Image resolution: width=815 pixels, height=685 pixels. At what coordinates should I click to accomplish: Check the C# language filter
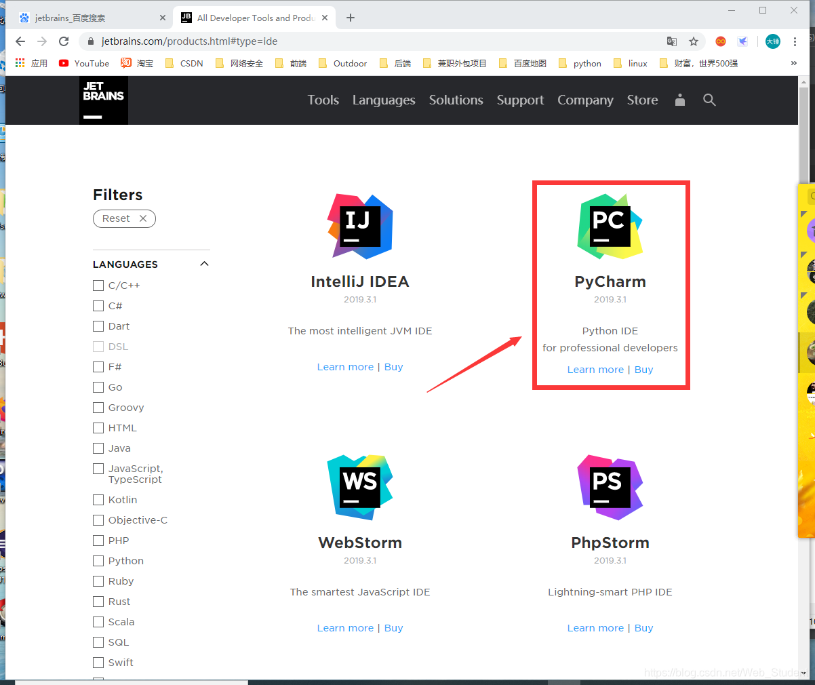coord(98,306)
